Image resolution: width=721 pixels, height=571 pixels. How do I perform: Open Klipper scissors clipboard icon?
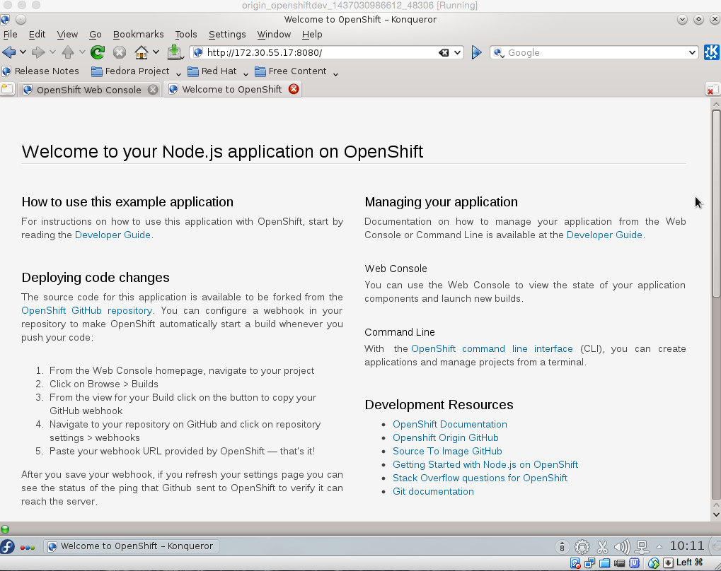coord(602,547)
